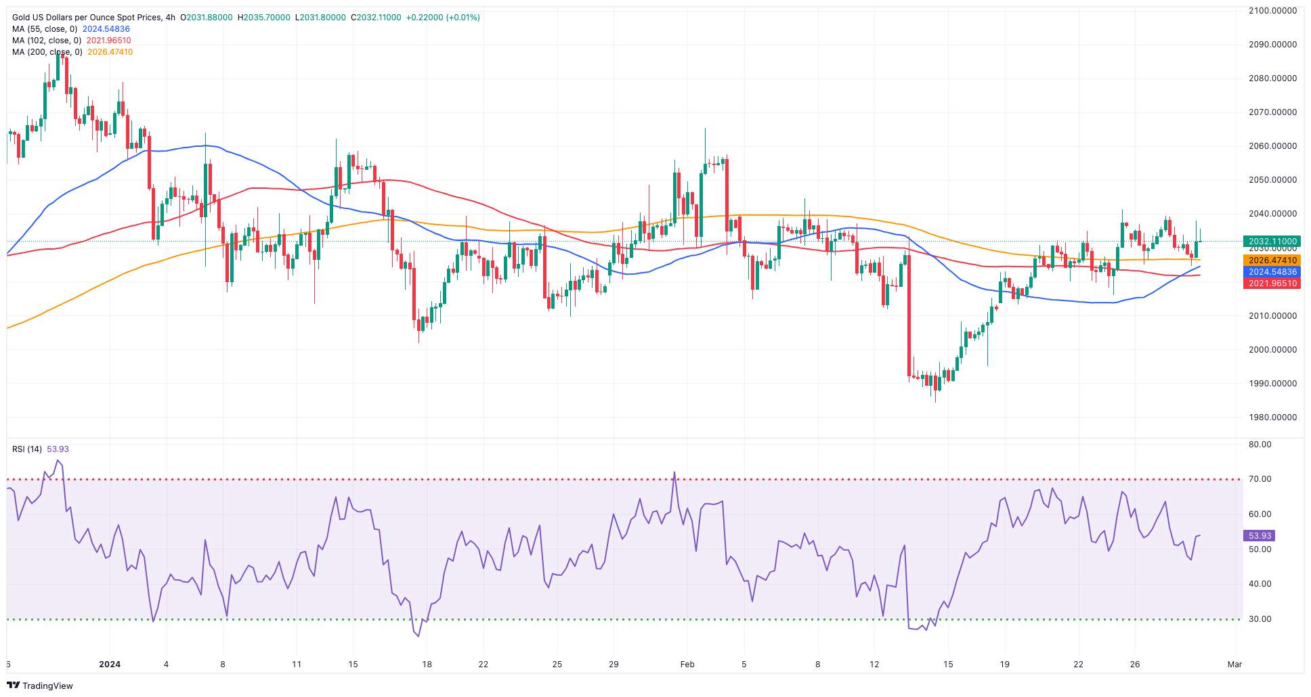Click the RSI 70.00 axis label

pos(1260,479)
